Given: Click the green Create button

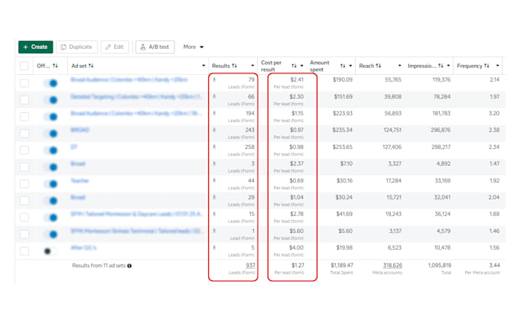Looking at the screenshot, I should click(35, 47).
